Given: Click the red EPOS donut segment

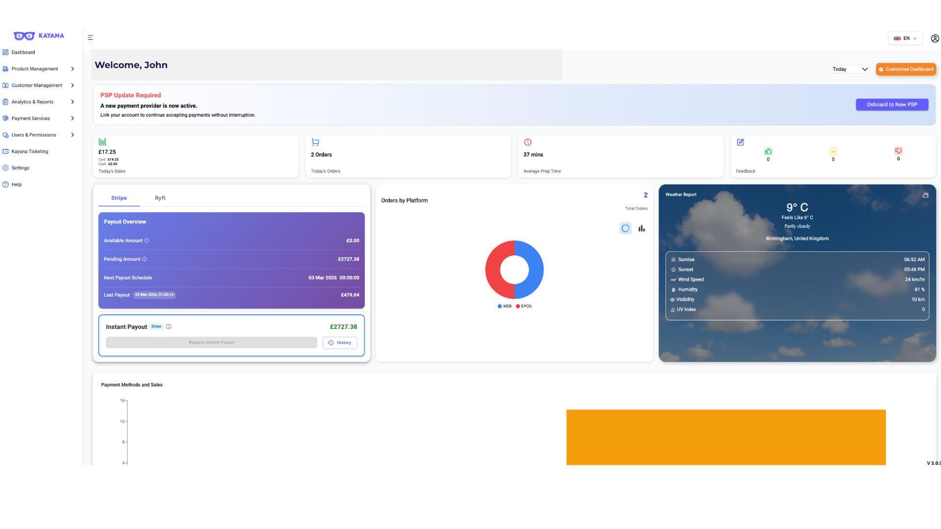Looking at the screenshot, I should 493,270.
